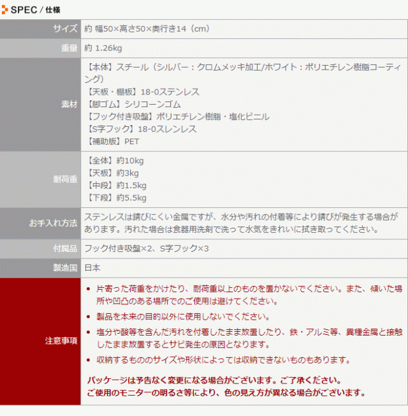Select the サイズ row label
The height and width of the screenshot is (416, 408).
65,29
